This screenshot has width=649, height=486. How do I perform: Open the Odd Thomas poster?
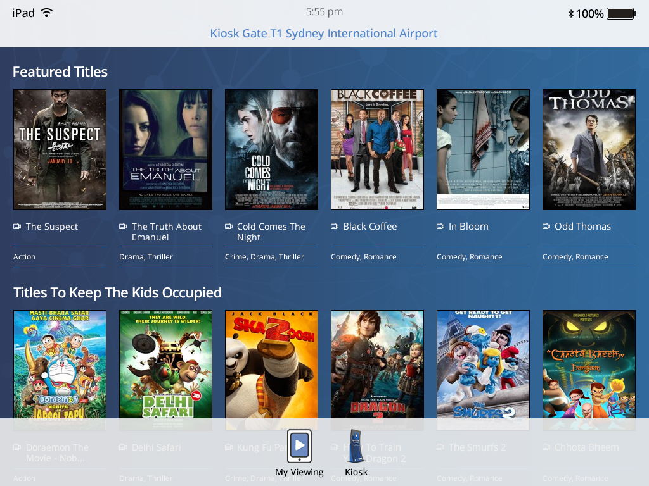(589, 149)
